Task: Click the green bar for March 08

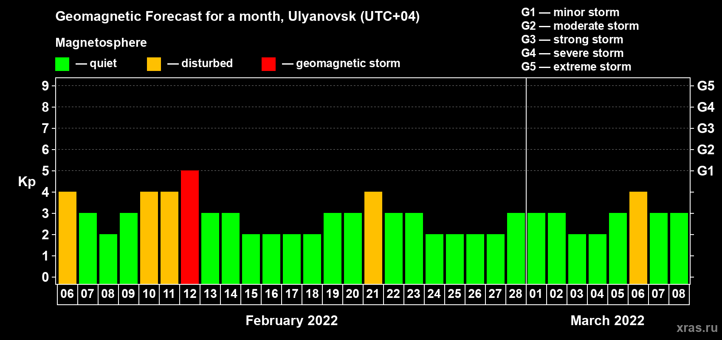Action: (x=679, y=249)
